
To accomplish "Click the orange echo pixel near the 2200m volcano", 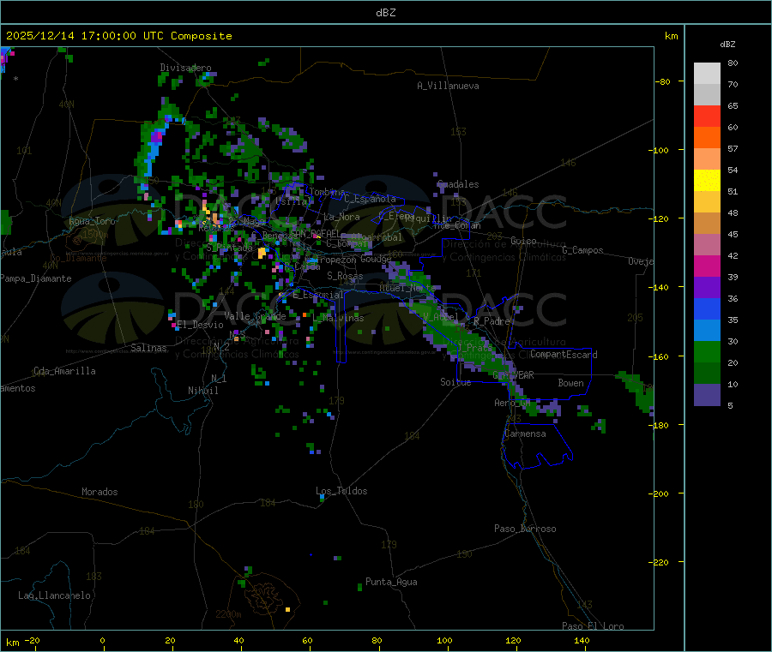I will click(287, 610).
